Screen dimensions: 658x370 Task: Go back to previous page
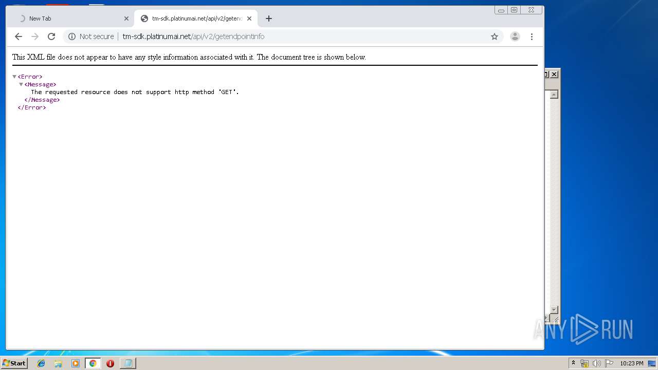click(x=19, y=36)
